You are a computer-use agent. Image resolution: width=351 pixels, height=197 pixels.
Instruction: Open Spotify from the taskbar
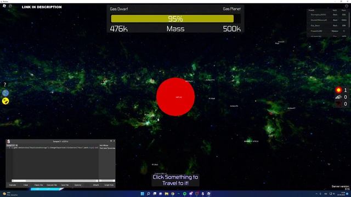[185, 194]
